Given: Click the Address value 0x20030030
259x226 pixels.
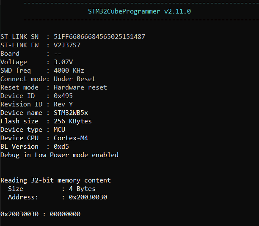Looking at the screenshot, I should pos(88,197).
